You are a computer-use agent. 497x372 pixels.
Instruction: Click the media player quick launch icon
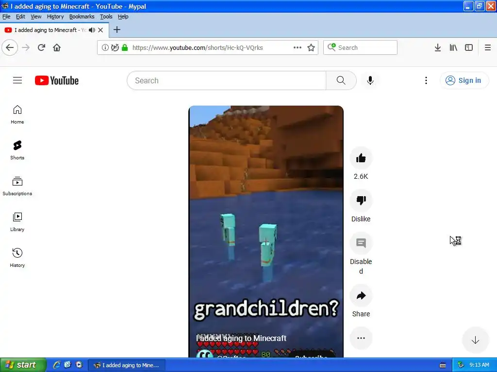click(x=79, y=365)
